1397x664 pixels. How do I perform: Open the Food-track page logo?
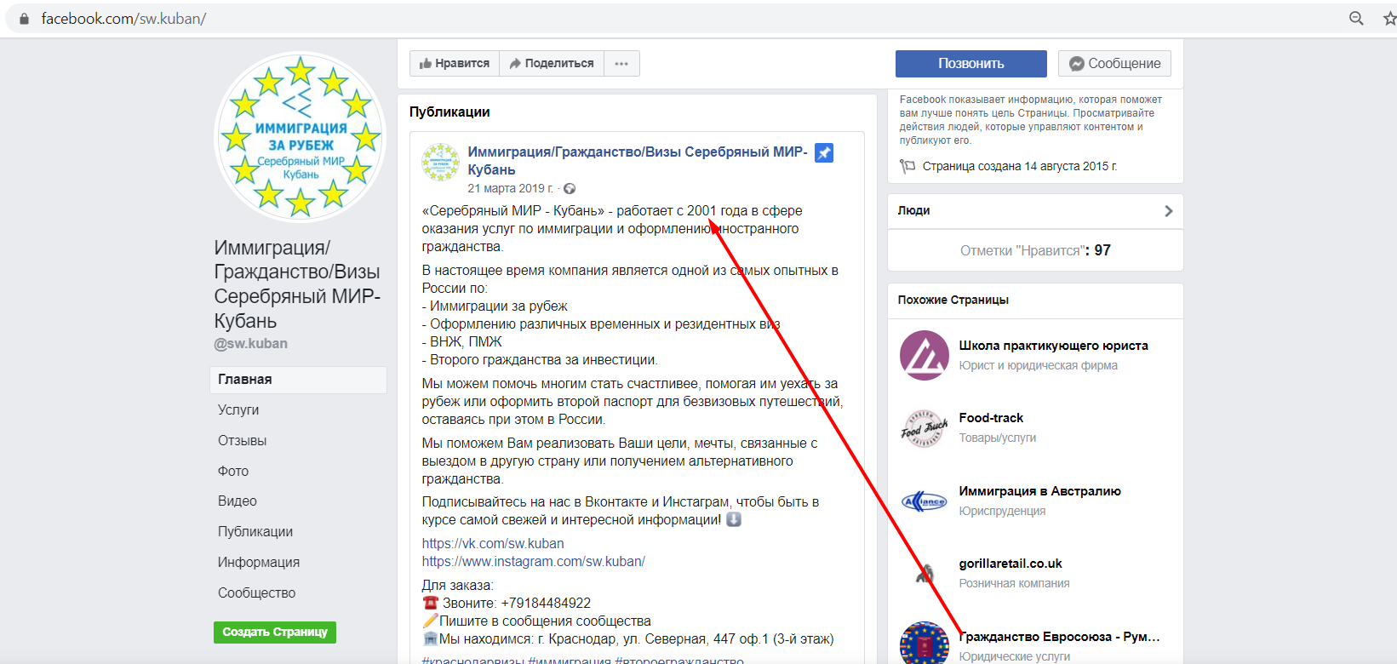(x=925, y=428)
